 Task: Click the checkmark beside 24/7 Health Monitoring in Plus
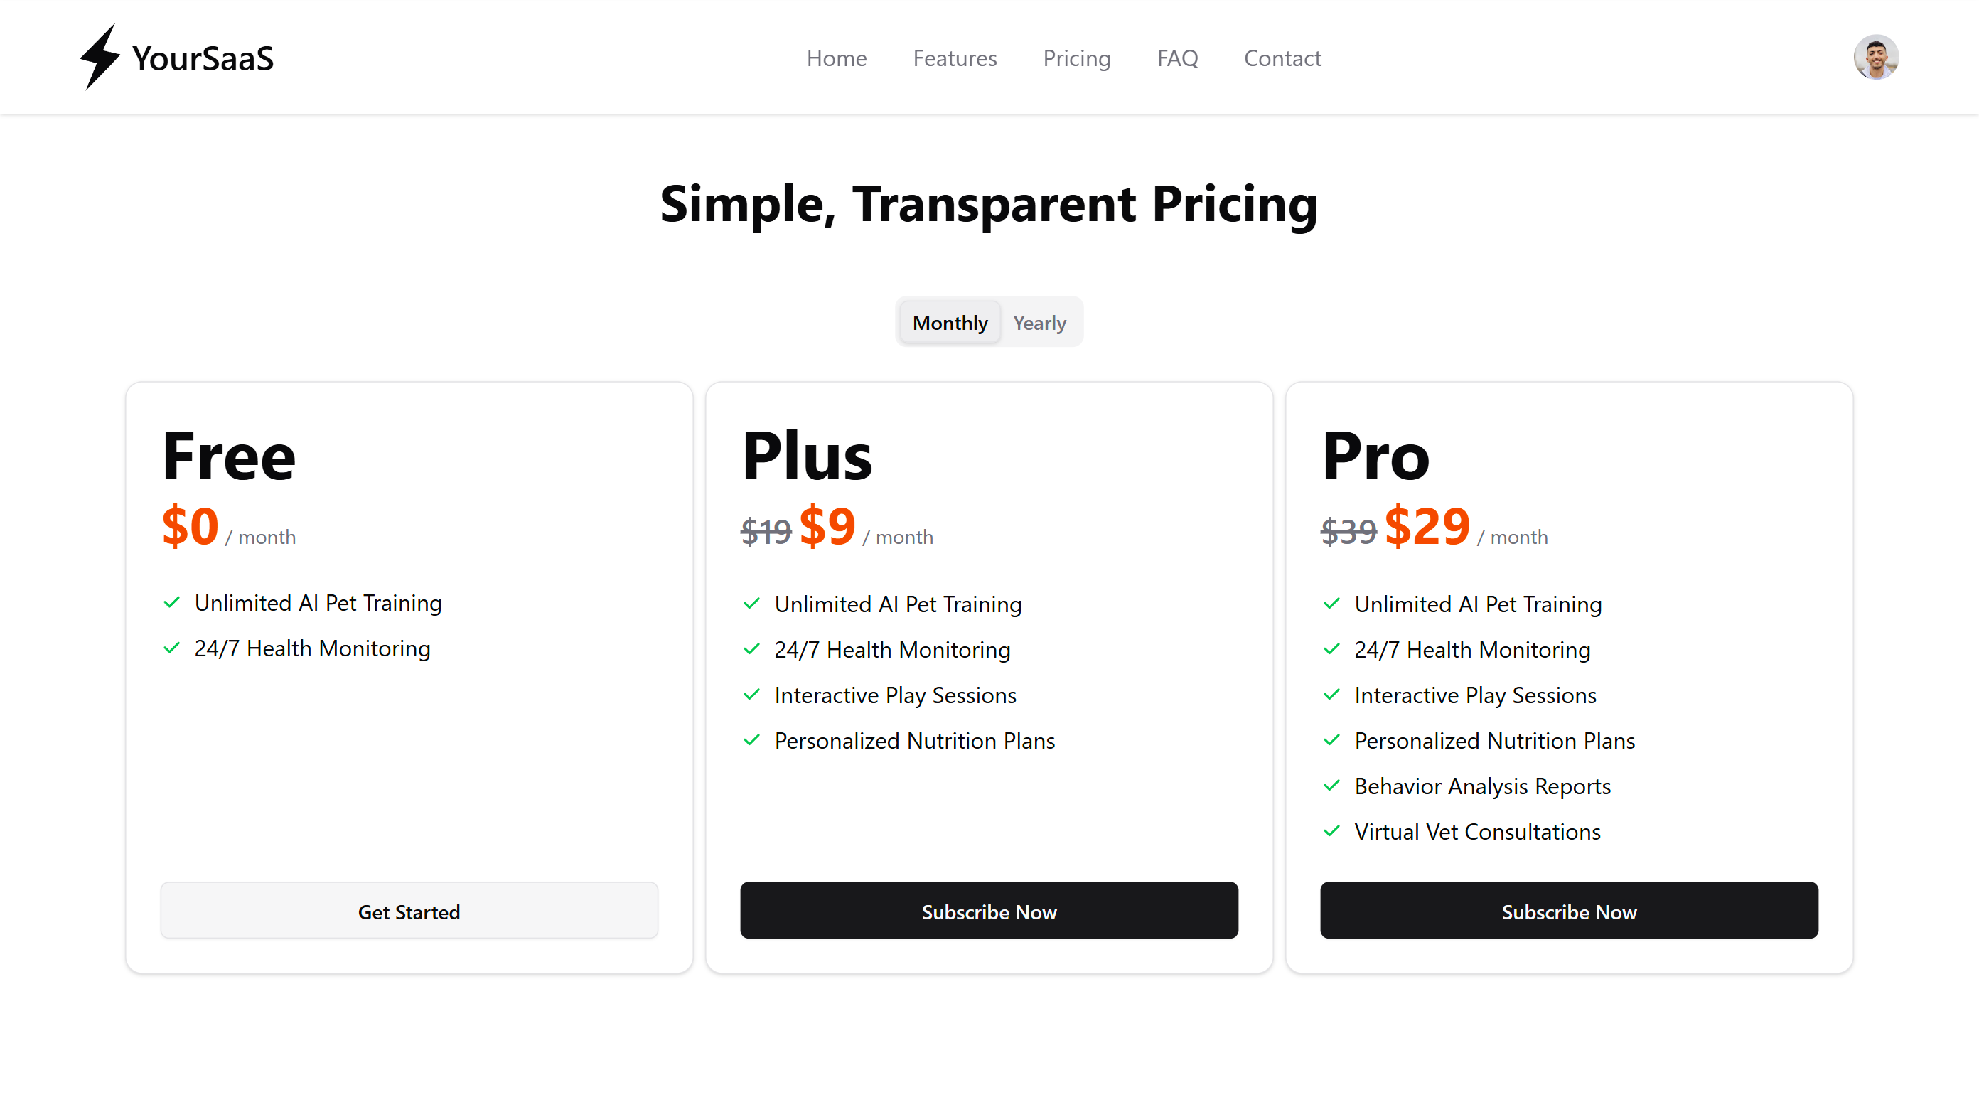pyautogui.click(x=751, y=649)
